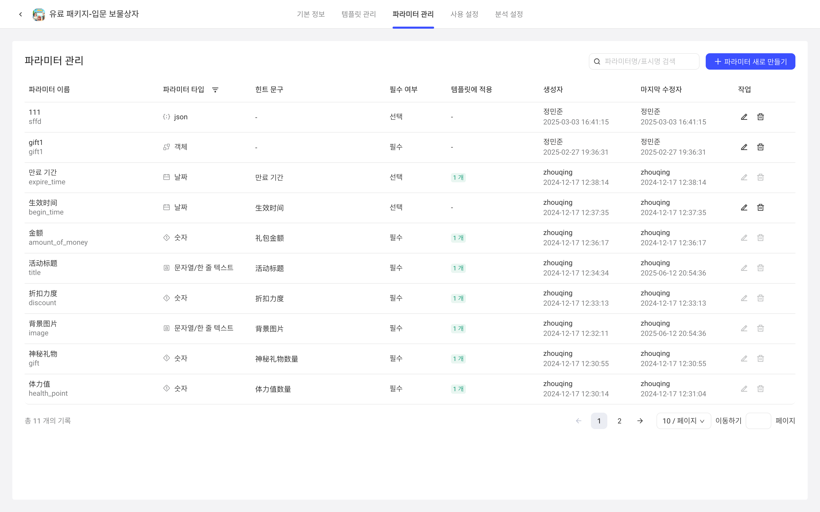Click the 1 개 template badge for gift row
Viewport: 820px width, 512px height.
pos(458,359)
